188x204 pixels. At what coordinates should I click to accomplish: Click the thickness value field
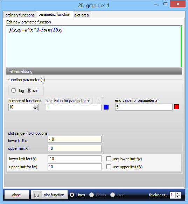173,195
